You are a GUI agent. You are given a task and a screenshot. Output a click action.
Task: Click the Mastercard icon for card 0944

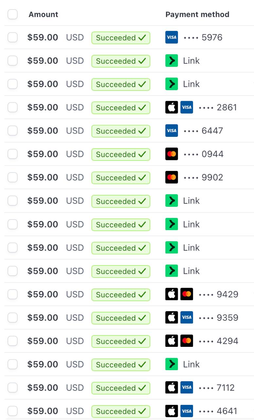tap(172, 154)
